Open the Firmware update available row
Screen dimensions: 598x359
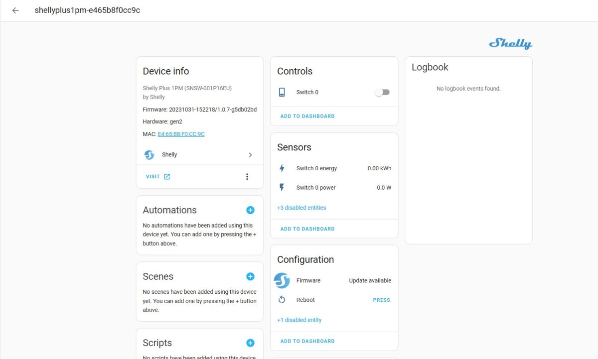pyautogui.click(x=334, y=281)
